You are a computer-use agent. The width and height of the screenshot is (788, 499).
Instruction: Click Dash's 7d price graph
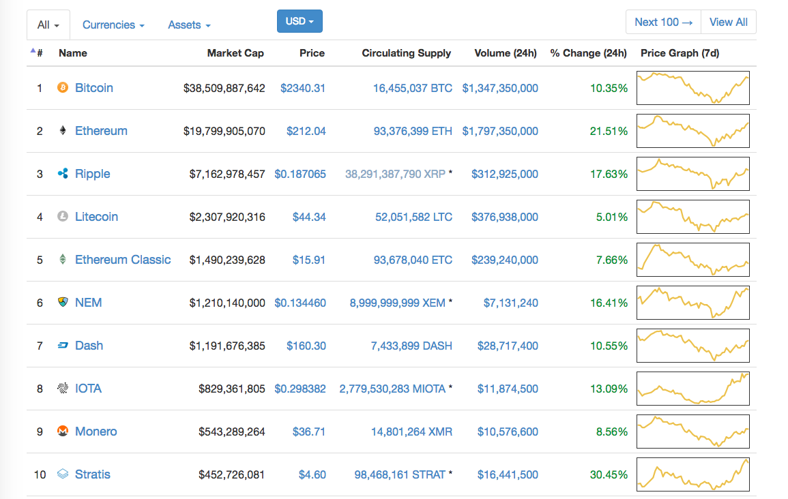[693, 346]
